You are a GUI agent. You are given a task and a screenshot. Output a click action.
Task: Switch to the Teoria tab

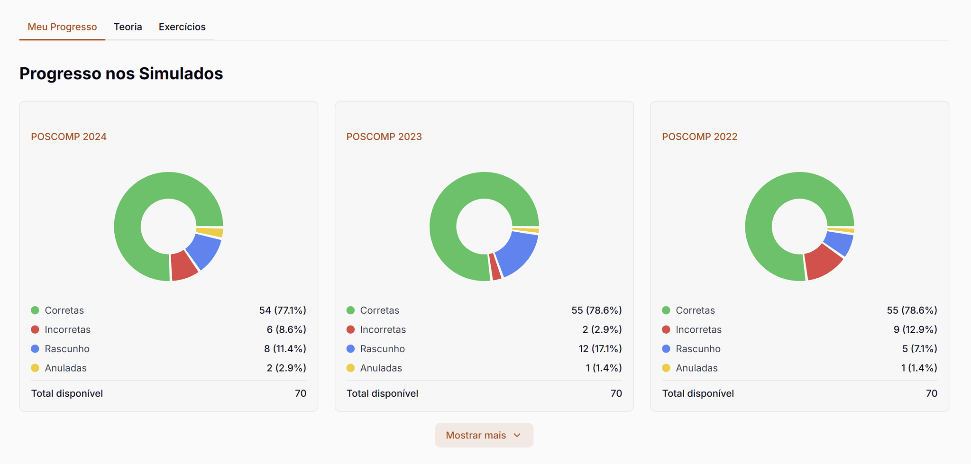(x=128, y=27)
